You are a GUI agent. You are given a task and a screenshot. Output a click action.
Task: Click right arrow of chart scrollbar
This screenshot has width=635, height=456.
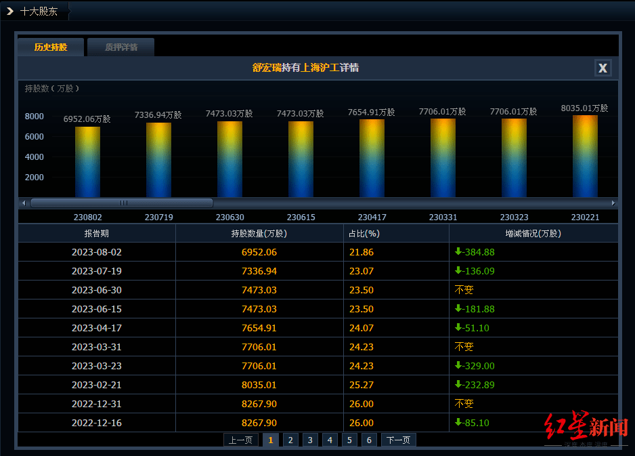click(x=613, y=203)
